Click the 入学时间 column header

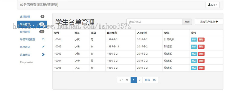click(142, 33)
